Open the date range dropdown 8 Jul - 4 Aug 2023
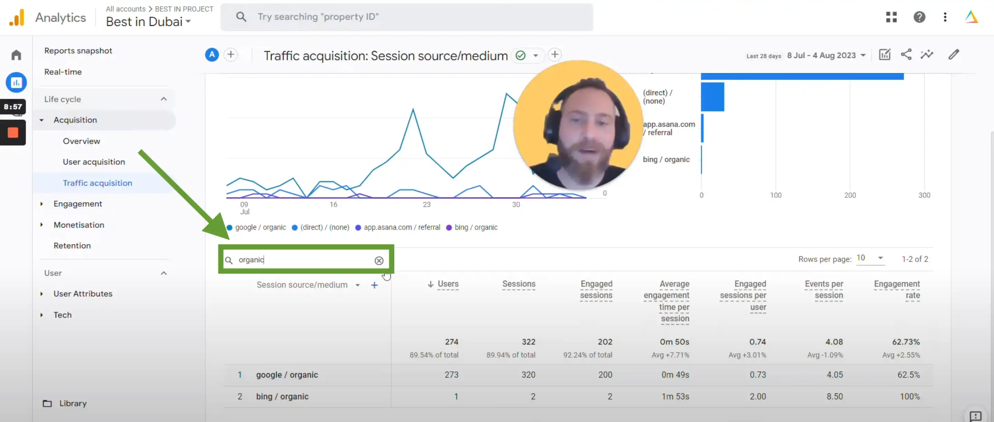994x422 pixels. [x=826, y=56]
